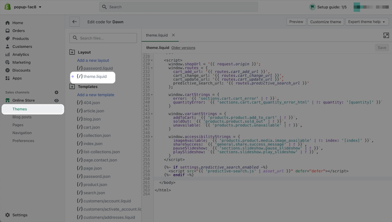Viewport: 392px width, 222px height.
Task: Open Blog posts under Online Store
Action: (x=22, y=117)
